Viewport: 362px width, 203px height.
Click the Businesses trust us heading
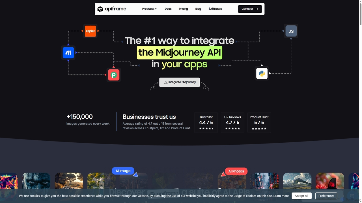149,117
